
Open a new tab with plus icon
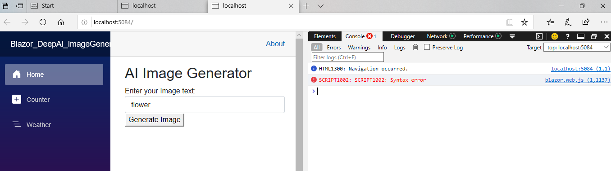point(306,6)
